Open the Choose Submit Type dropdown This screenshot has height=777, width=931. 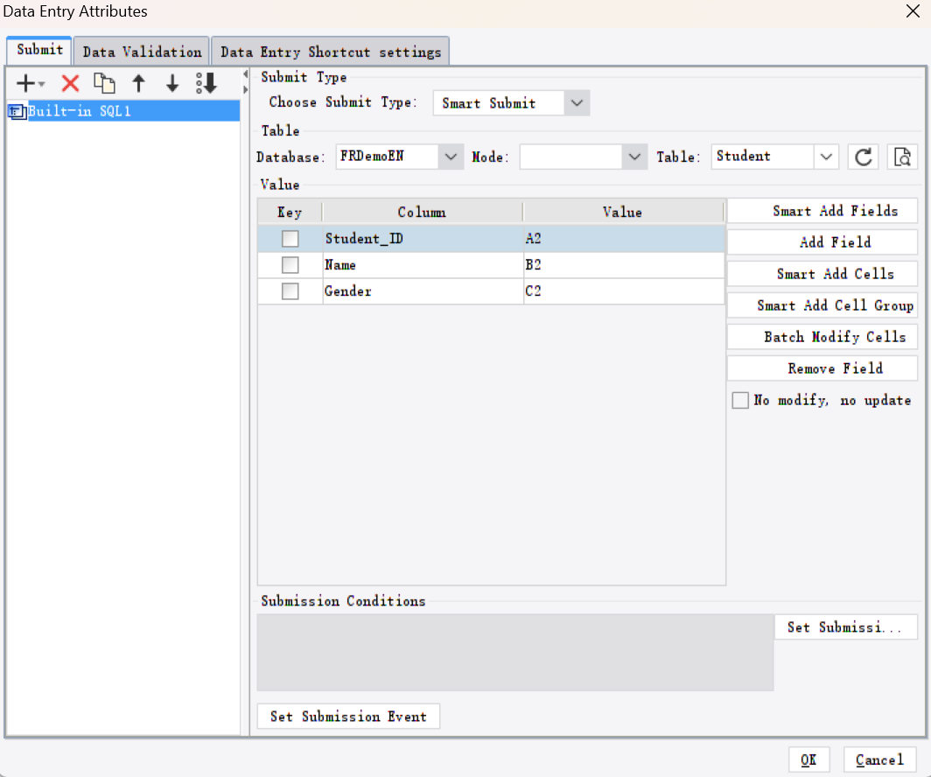click(x=577, y=102)
